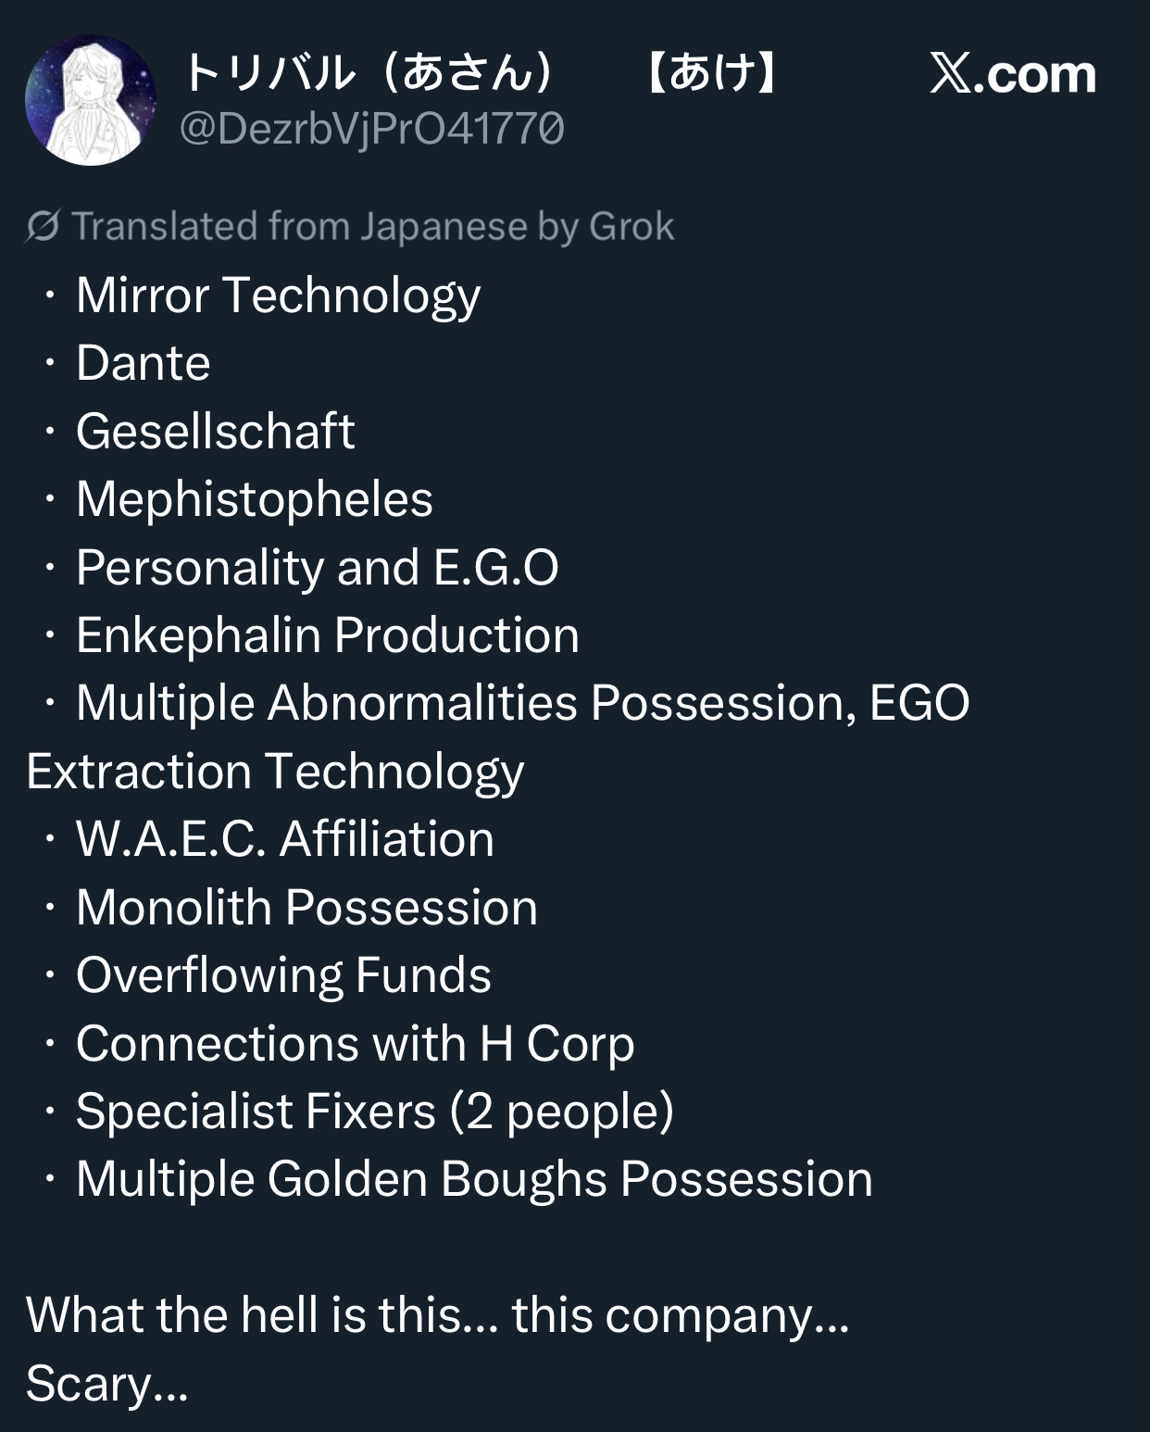Viewport: 1150px width, 1432px height.
Task: Select "Translated from Japanese by Grok" label
Action: coord(372,226)
